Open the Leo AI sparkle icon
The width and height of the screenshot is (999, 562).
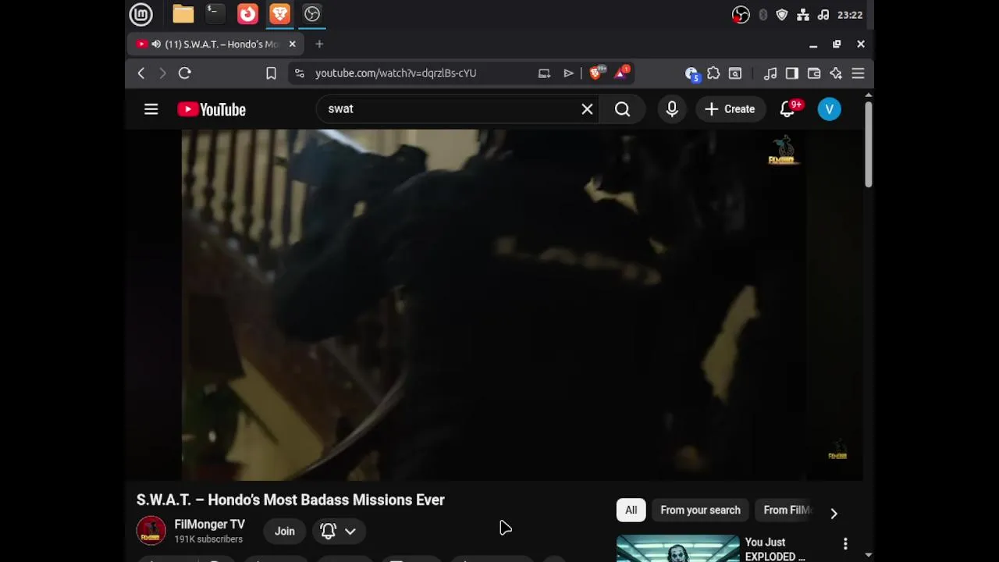click(836, 73)
